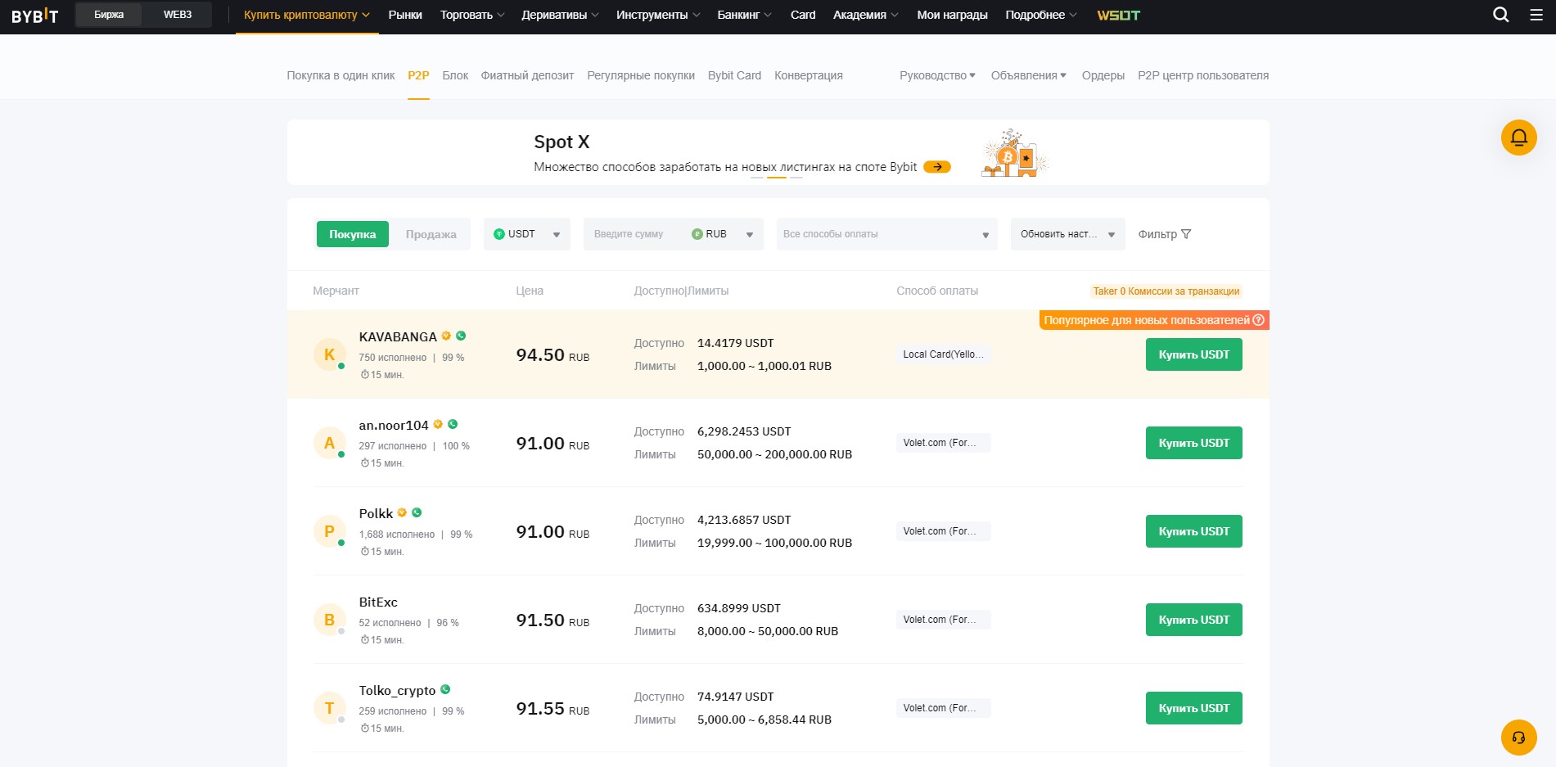Click an.noor104 merchant avatar
Screen dimensions: 1556x767
point(329,443)
